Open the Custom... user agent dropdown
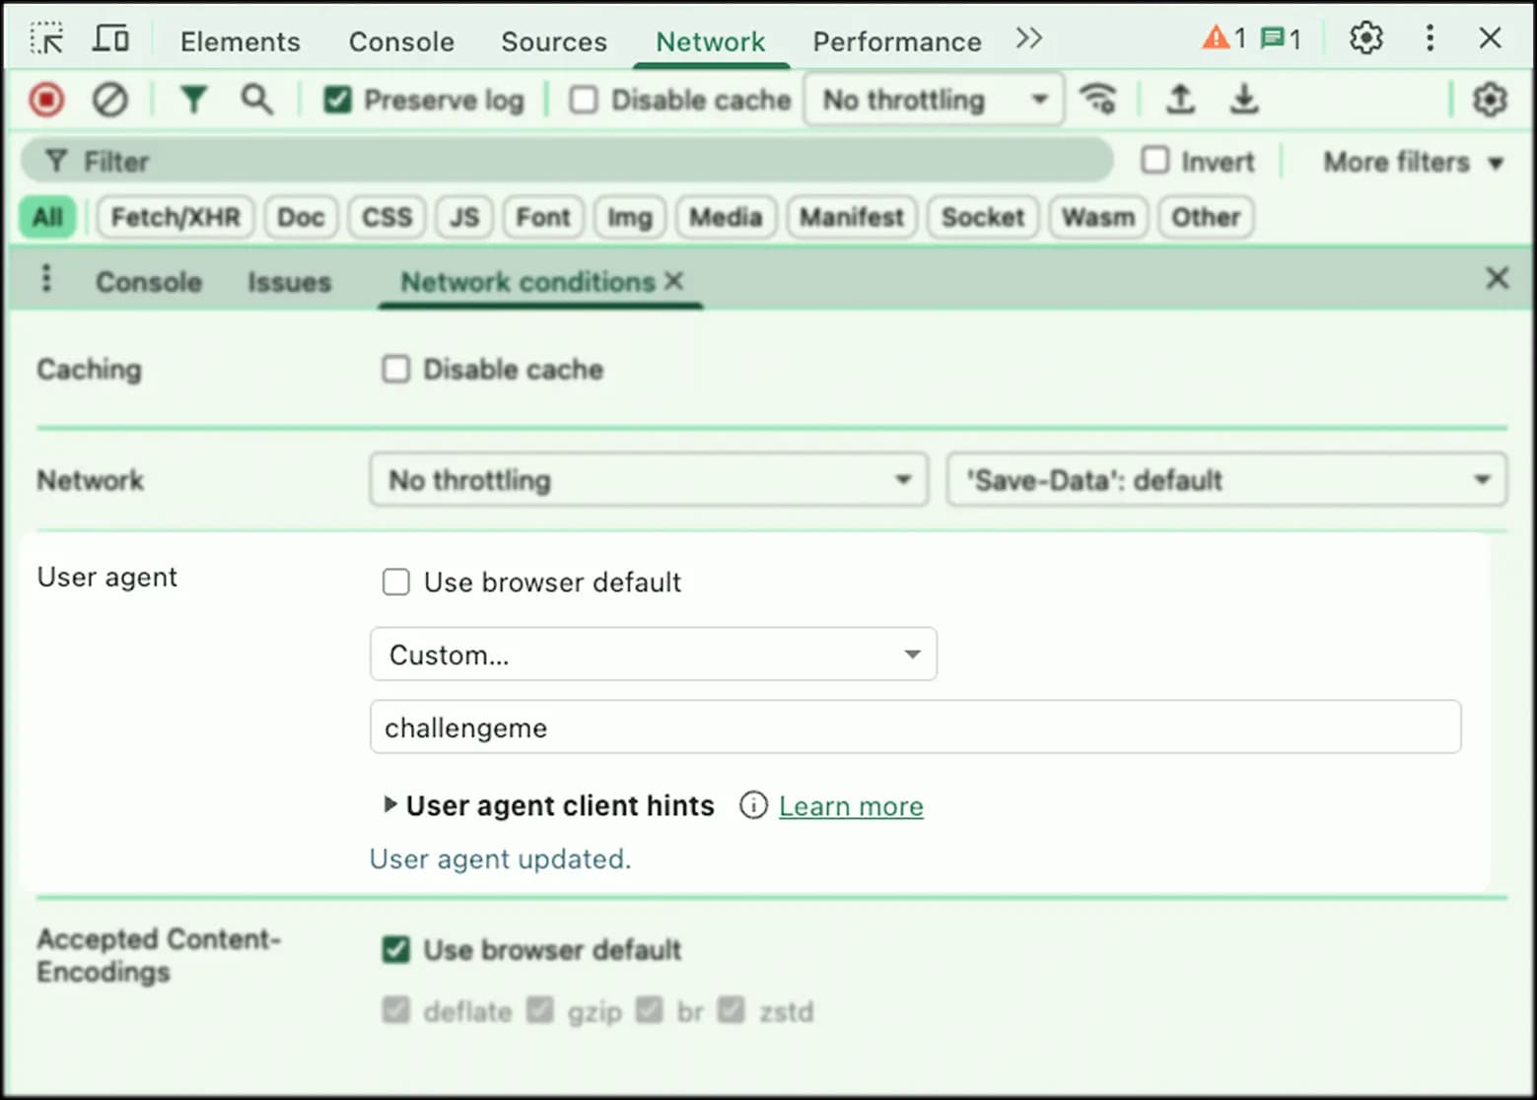 653,654
